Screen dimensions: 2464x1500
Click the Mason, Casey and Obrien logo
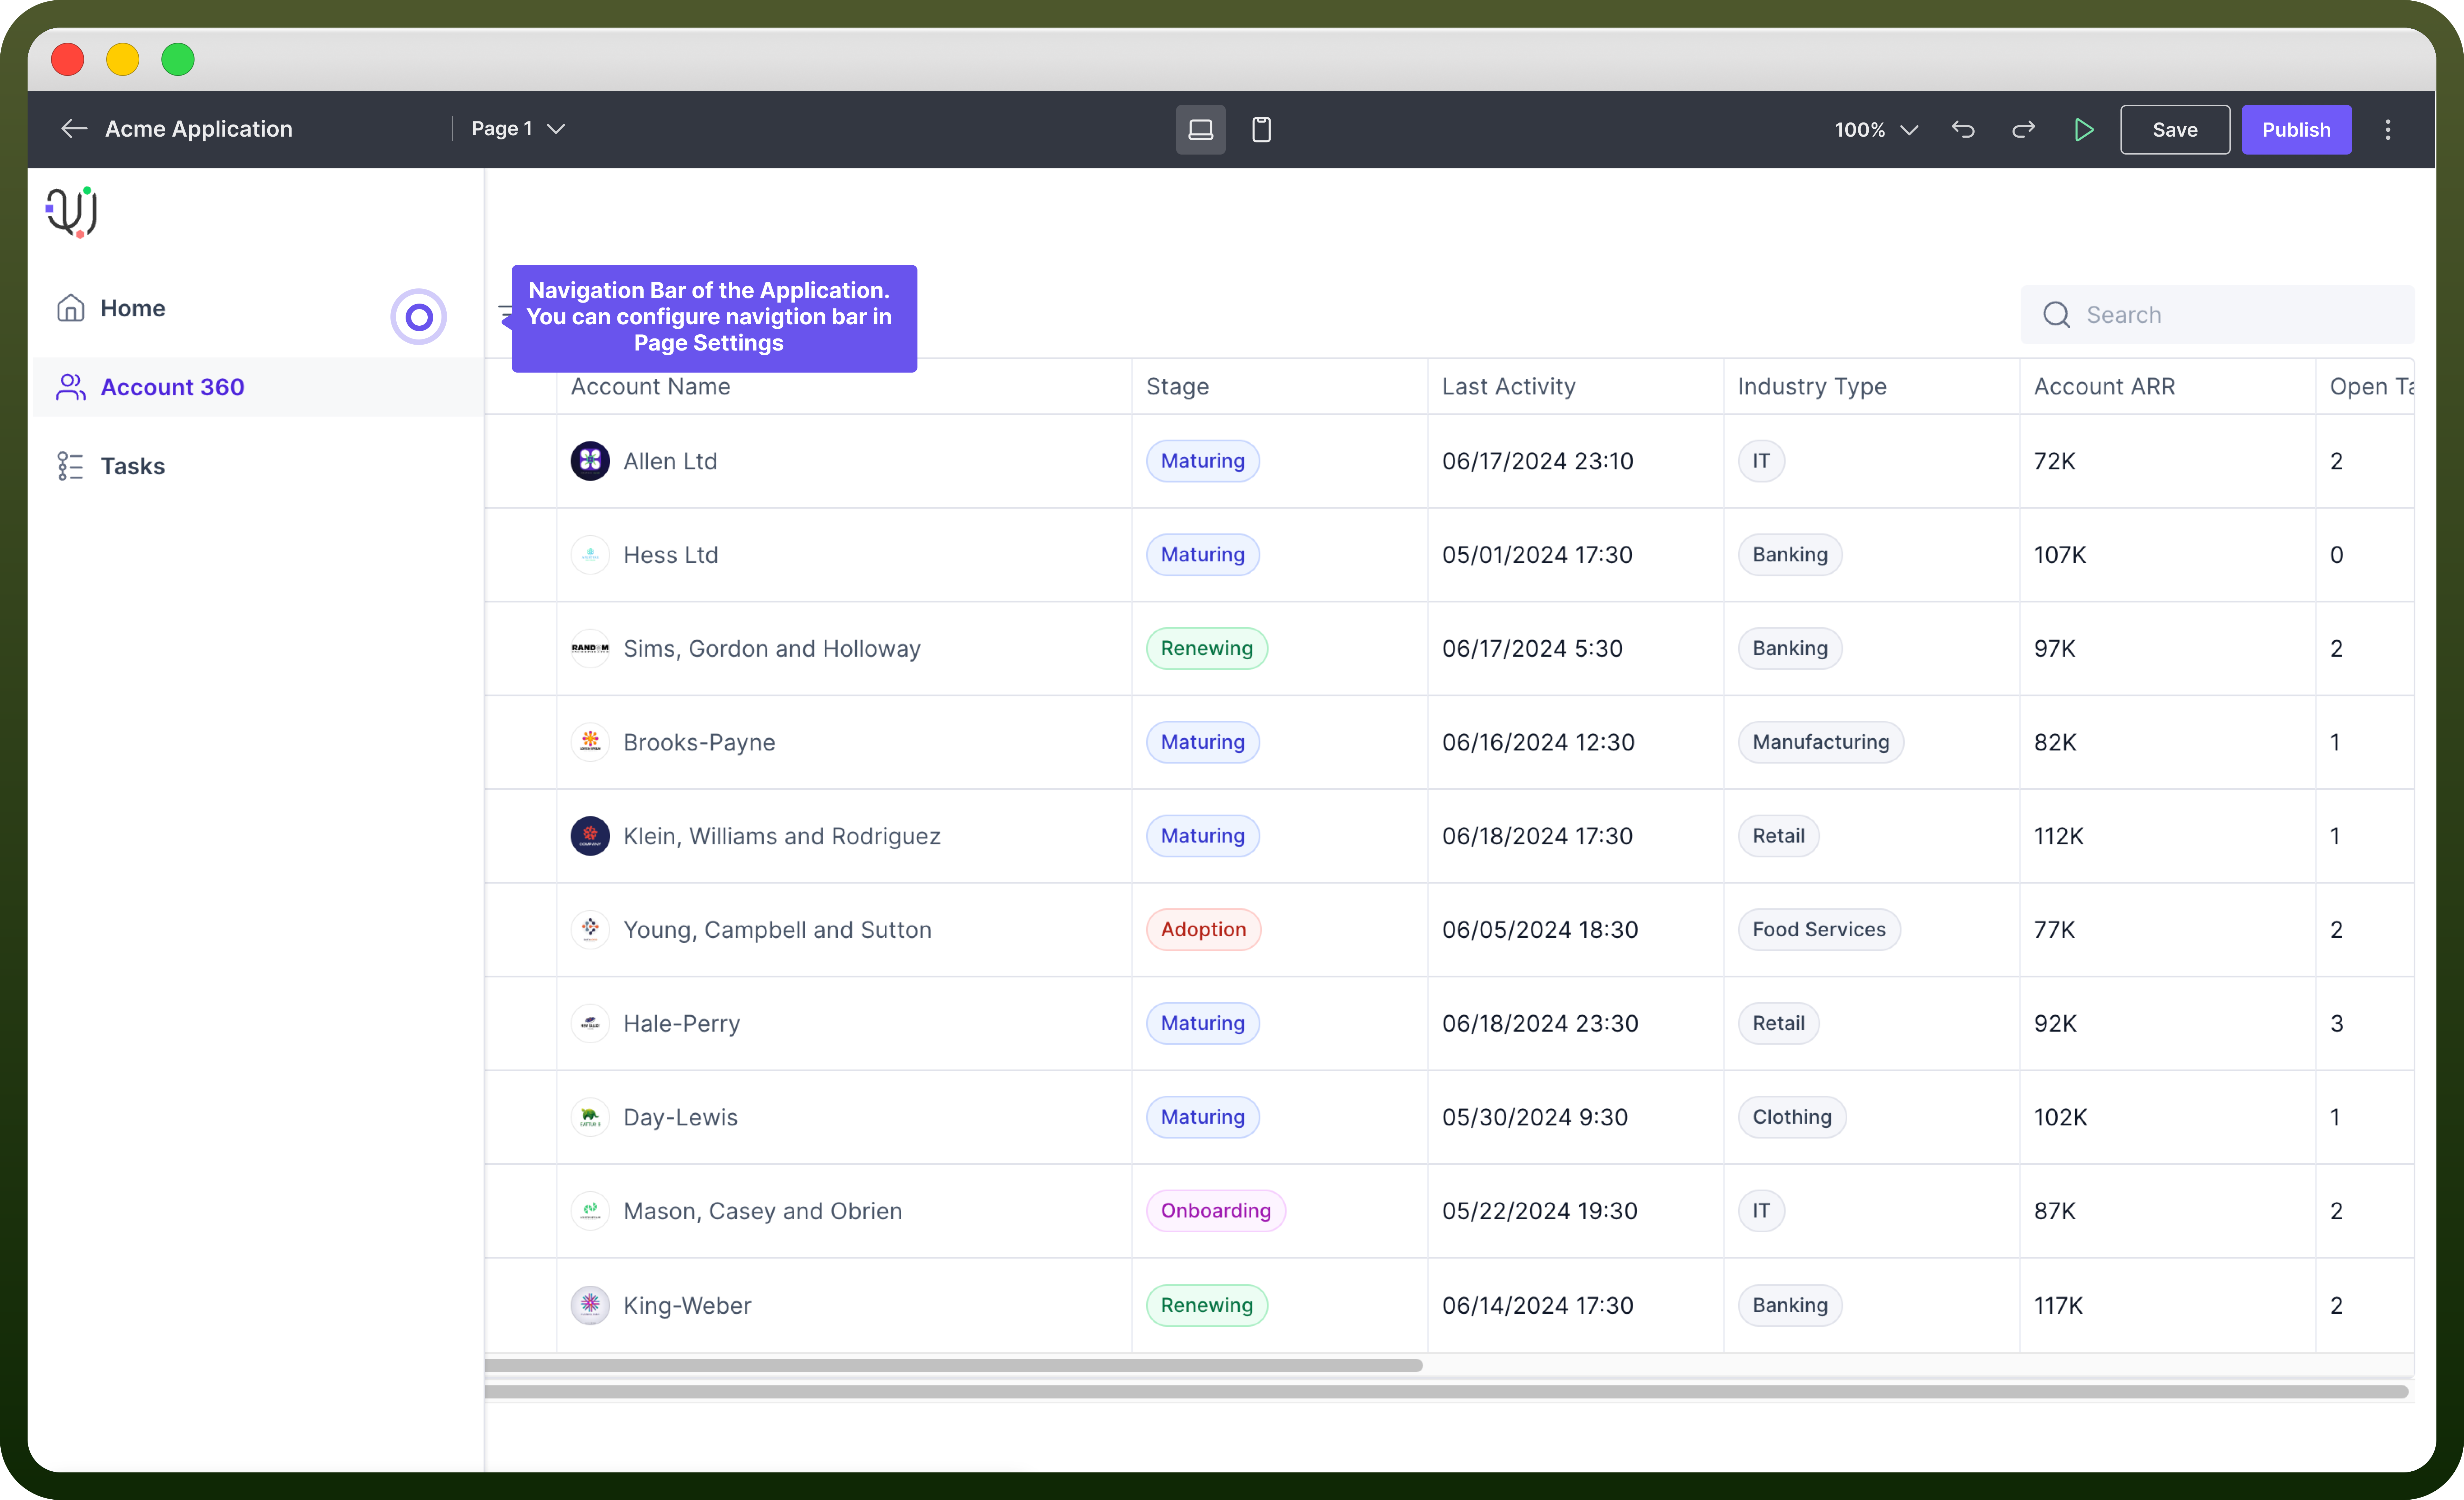(590, 1211)
